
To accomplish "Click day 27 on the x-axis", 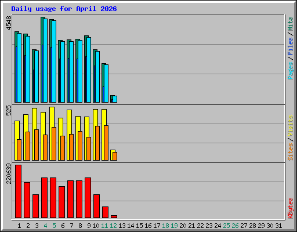I will 244,226.
